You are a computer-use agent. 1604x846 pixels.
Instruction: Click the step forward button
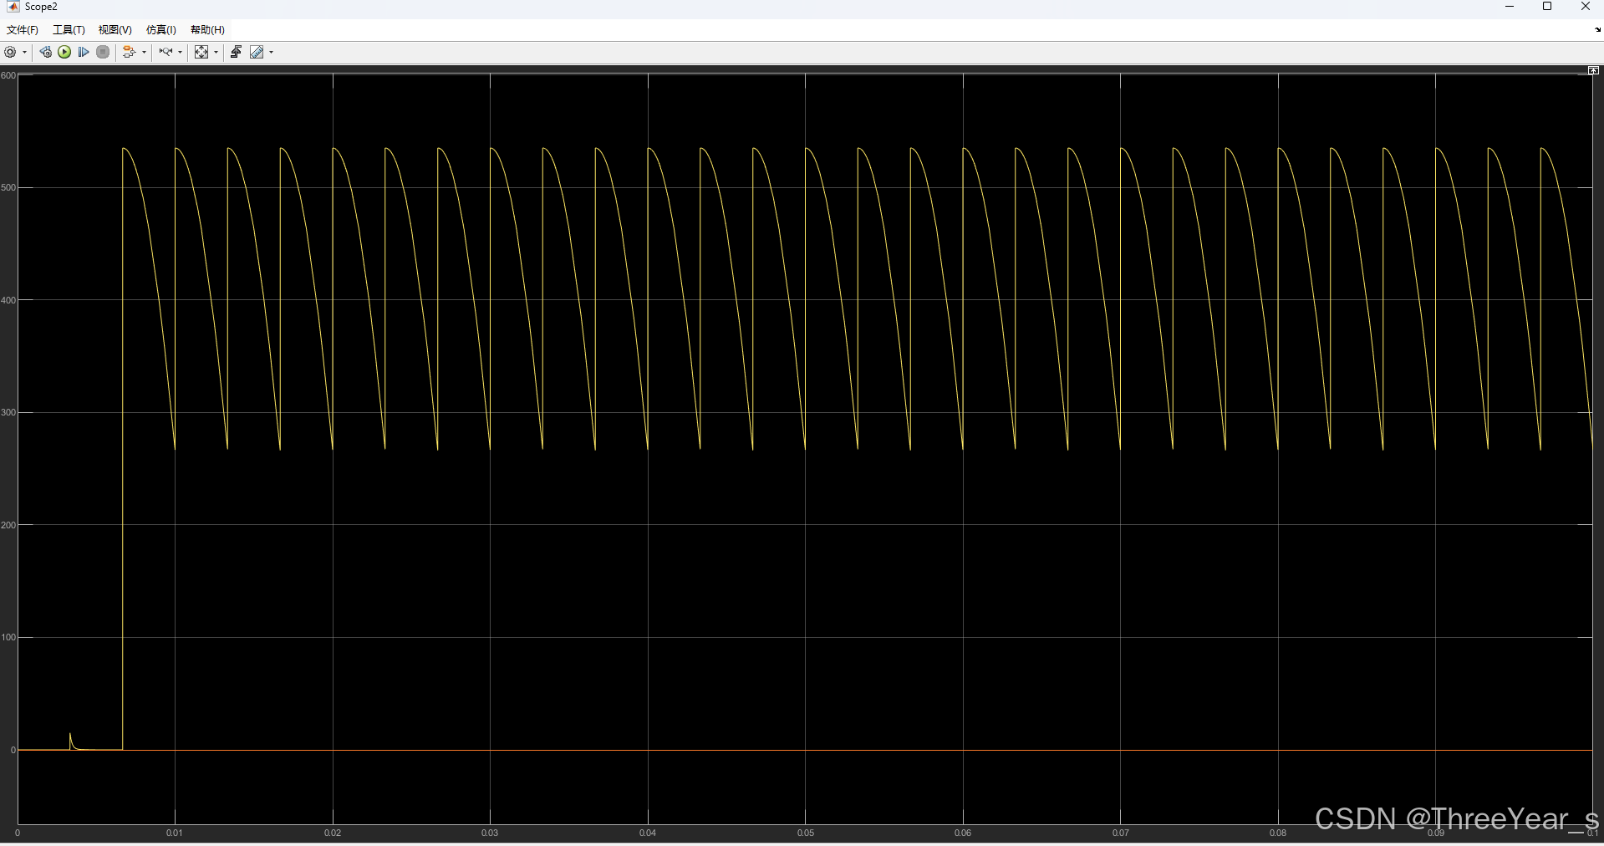pos(84,52)
